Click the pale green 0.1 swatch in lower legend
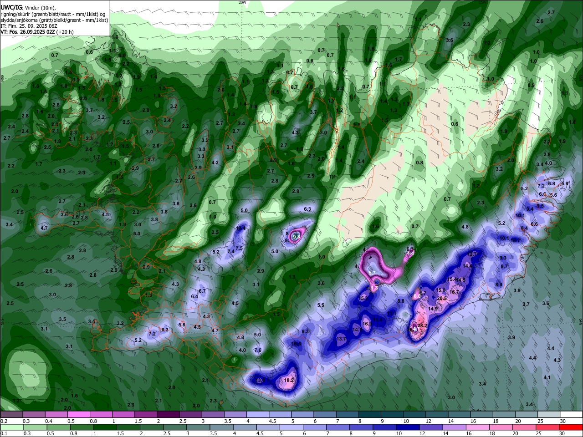 [12, 427]
